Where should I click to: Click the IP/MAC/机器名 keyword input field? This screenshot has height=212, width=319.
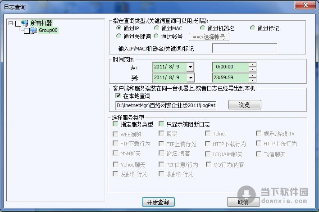pos(244,48)
